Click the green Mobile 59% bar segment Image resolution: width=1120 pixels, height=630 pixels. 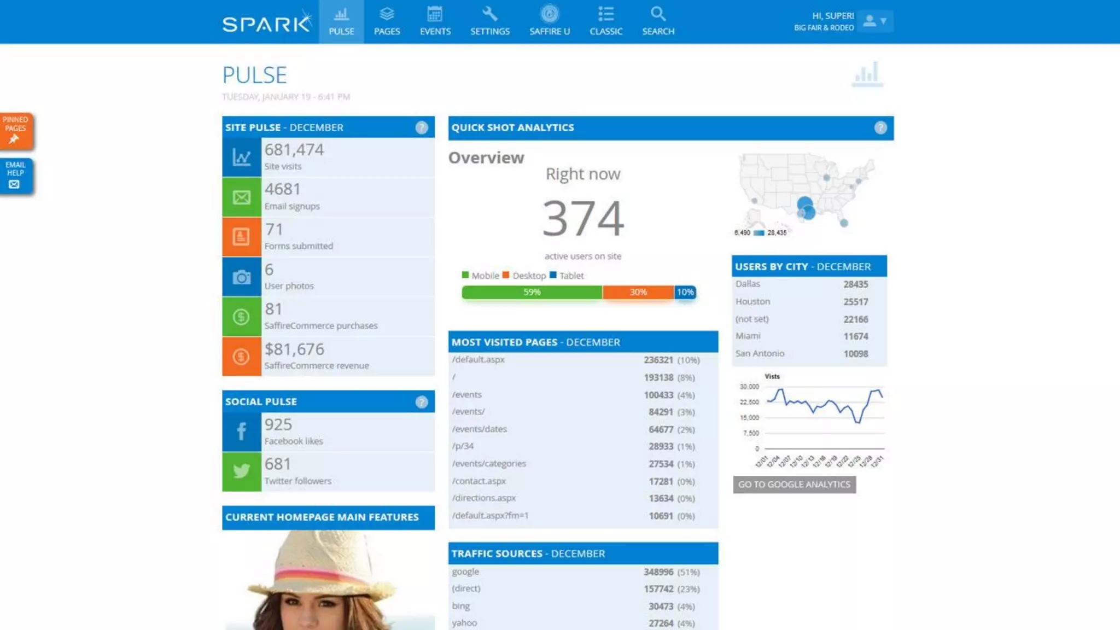(532, 293)
